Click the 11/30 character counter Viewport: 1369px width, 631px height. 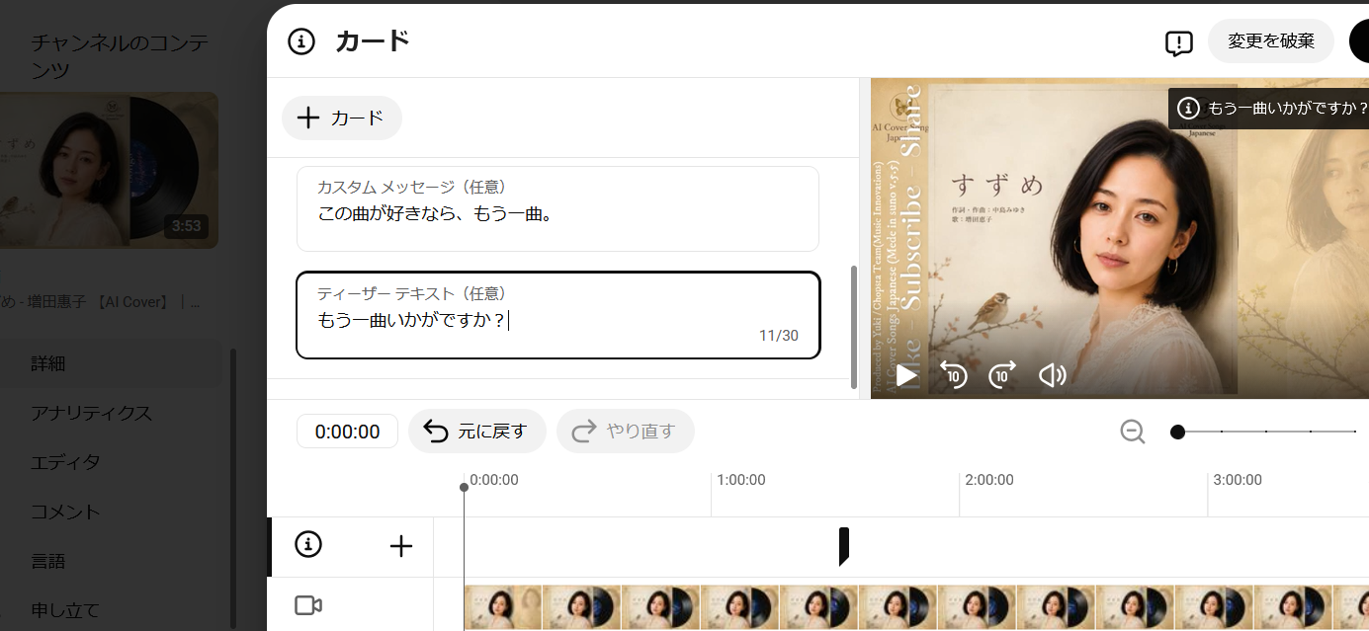point(779,336)
